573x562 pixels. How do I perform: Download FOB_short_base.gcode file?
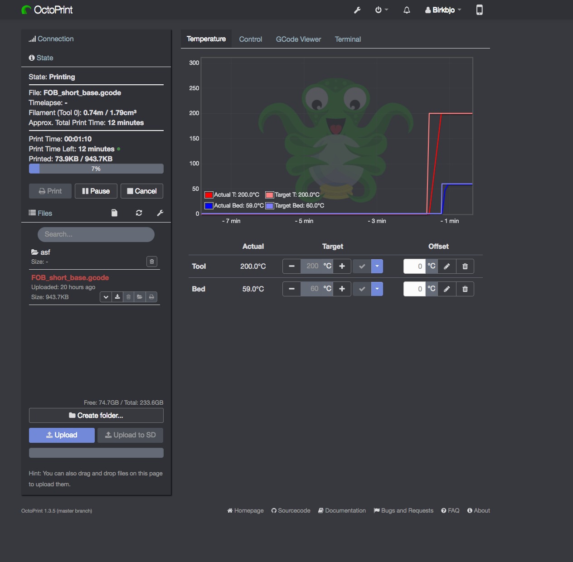(x=117, y=297)
